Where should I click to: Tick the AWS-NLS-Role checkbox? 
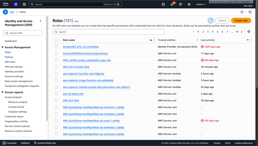point(56,100)
